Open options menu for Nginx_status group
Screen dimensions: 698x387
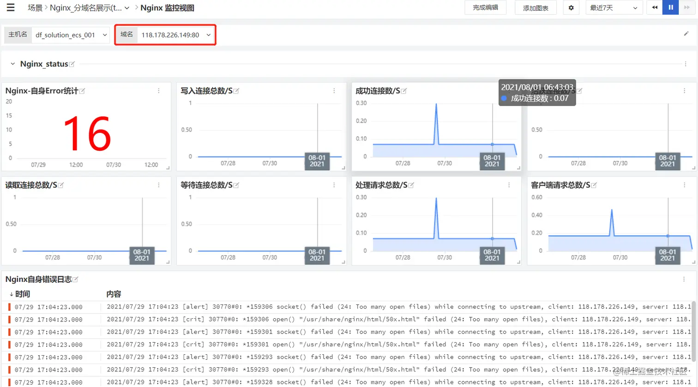(x=686, y=64)
